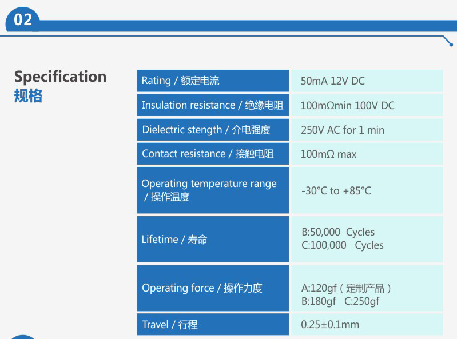This screenshot has height=339, width=457.
Task: Select the Operating temperature range label
Action: coord(209,190)
